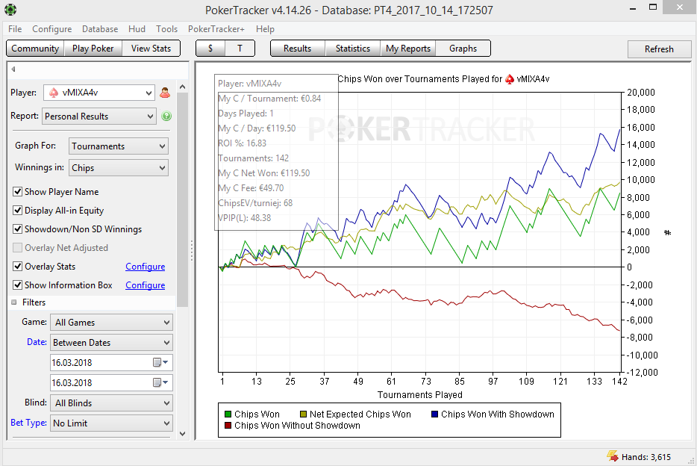Open the Graphs view
Image resolution: width=697 pixels, height=466 pixels.
[463, 49]
